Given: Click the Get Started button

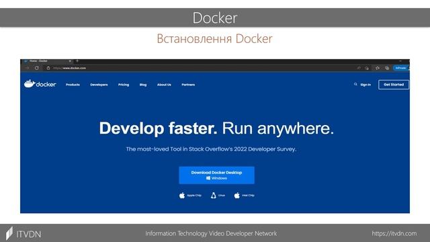Looking at the screenshot, I should tap(394, 85).
